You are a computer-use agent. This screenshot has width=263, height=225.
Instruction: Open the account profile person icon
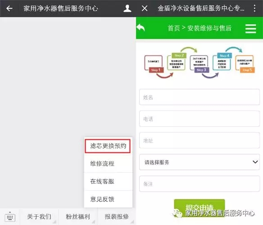pyautogui.click(x=127, y=9)
